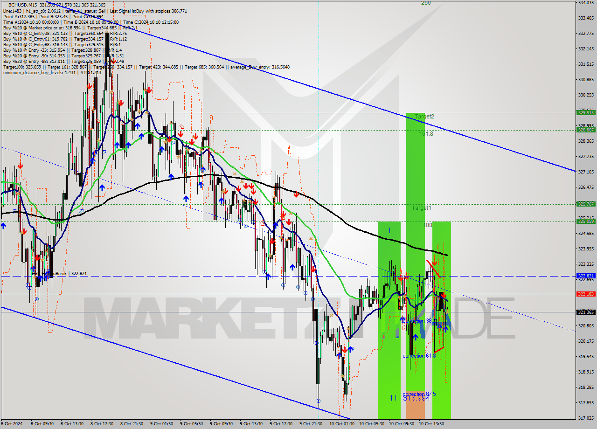597x429 pixels.
Task: Click the 9 Oct 01:30 time label
Action: 162,424
